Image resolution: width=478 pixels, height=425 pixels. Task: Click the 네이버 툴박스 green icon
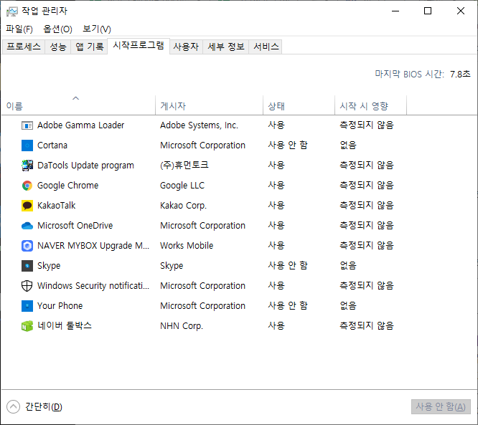(x=27, y=326)
